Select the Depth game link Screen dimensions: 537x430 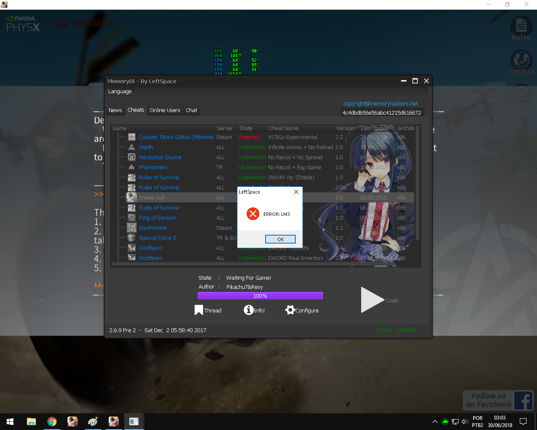[146, 147]
